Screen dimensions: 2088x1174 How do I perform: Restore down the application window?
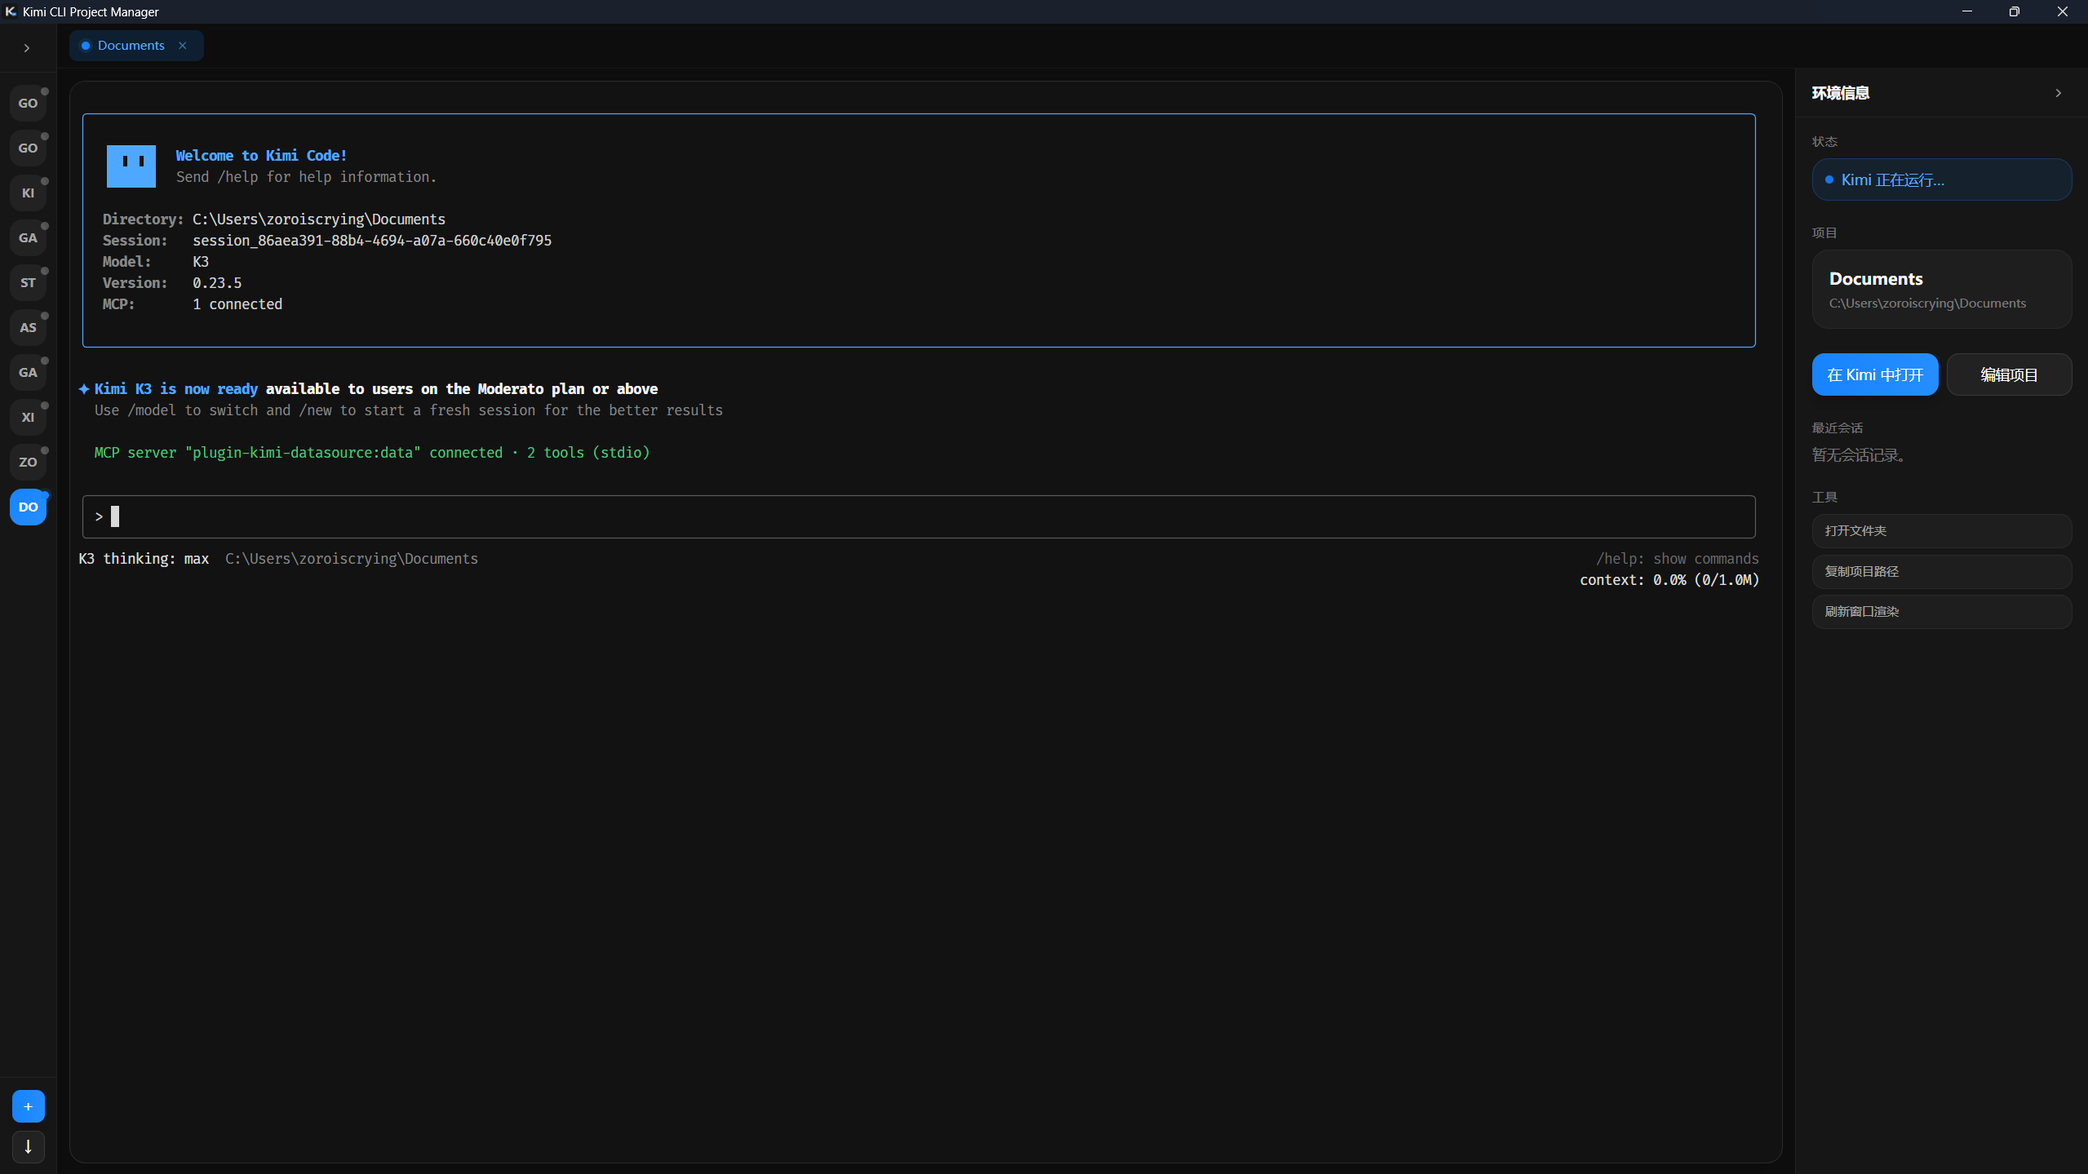coord(2015,11)
